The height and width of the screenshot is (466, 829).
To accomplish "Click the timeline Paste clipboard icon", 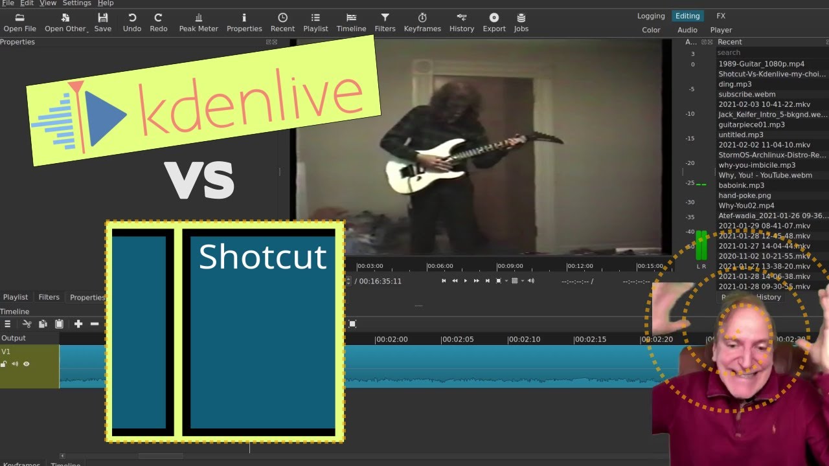I will coord(59,324).
